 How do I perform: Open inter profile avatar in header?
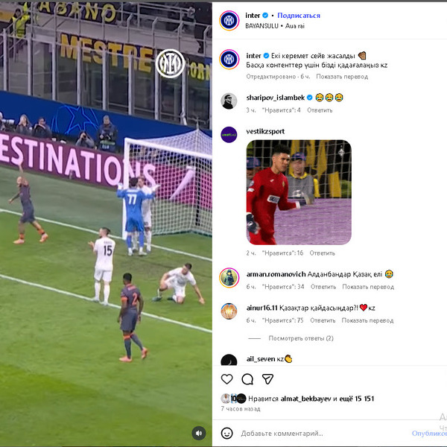coord(229,21)
